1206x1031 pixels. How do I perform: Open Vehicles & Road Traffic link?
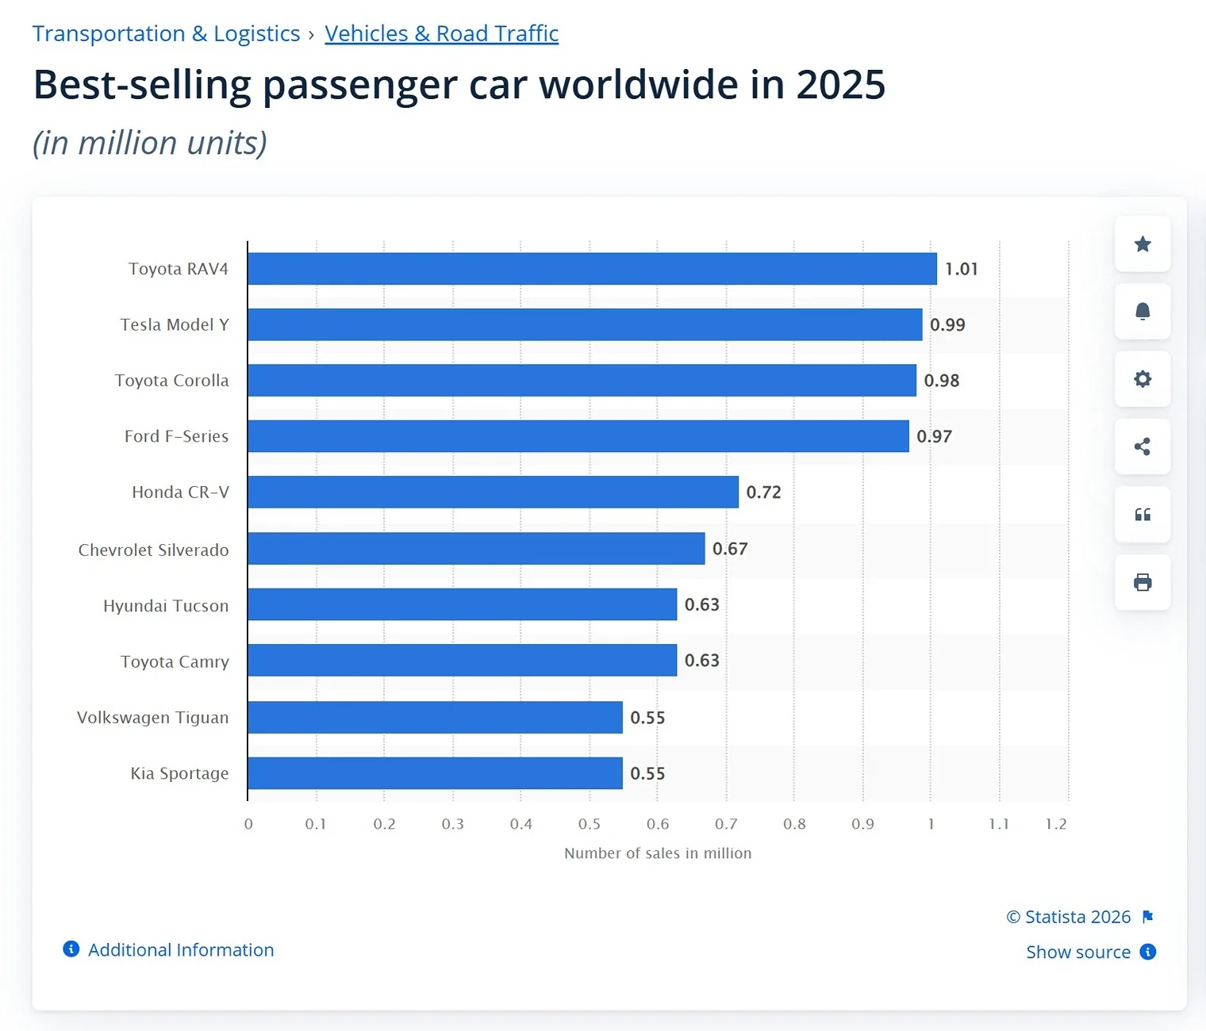[442, 33]
